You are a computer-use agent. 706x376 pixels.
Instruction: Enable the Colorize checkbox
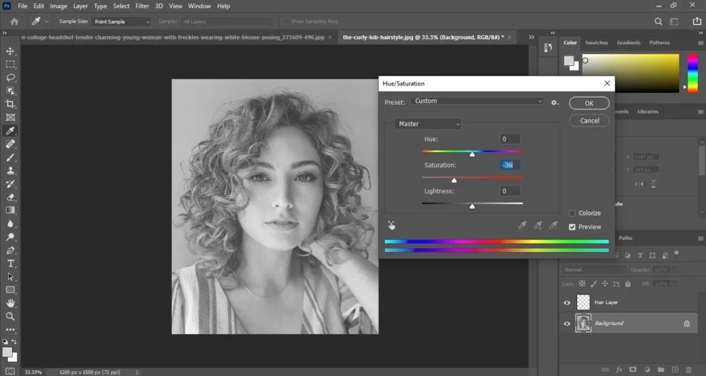[x=572, y=213]
